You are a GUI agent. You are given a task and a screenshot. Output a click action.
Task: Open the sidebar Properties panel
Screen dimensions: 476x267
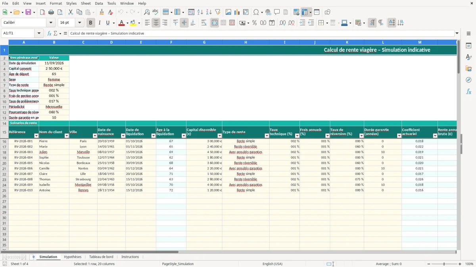468,46
